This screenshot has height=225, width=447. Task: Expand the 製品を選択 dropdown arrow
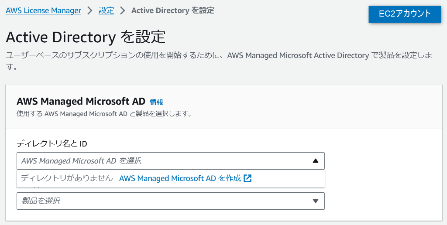tap(315, 201)
